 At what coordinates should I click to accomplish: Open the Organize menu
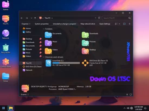26,24
